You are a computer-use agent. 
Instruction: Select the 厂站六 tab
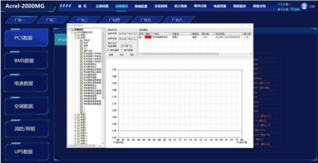click(x=177, y=19)
